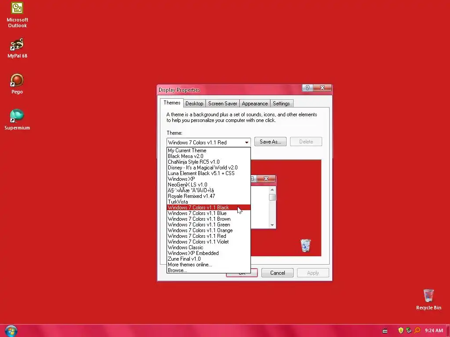Switch to the Desktop tab
This screenshot has height=337, width=450.
(x=194, y=104)
